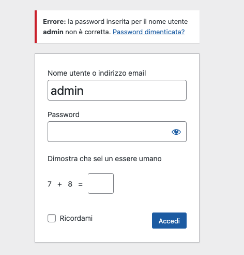Click the Password label above the field

click(64, 115)
